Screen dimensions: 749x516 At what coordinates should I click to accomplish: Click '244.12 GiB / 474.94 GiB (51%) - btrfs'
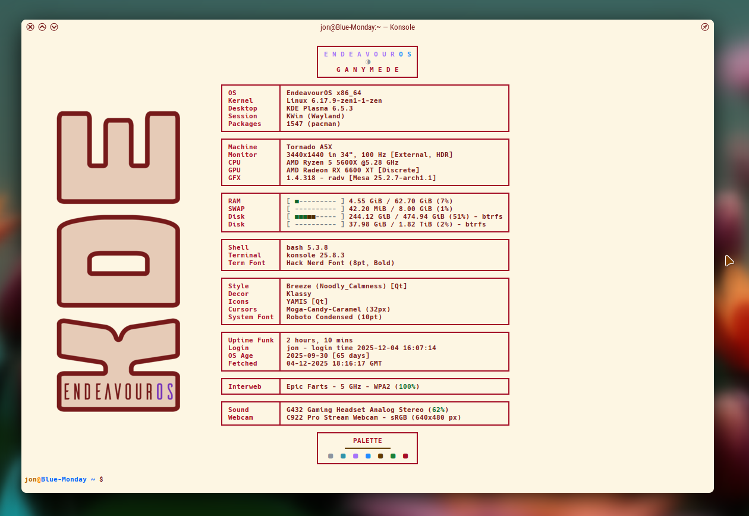pyautogui.click(x=426, y=217)
